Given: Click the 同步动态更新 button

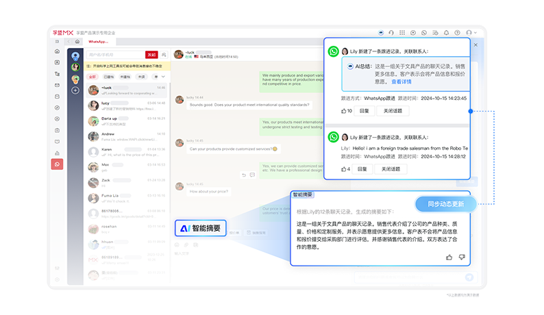Looking at the screenshot, I should tap(445, 204).
